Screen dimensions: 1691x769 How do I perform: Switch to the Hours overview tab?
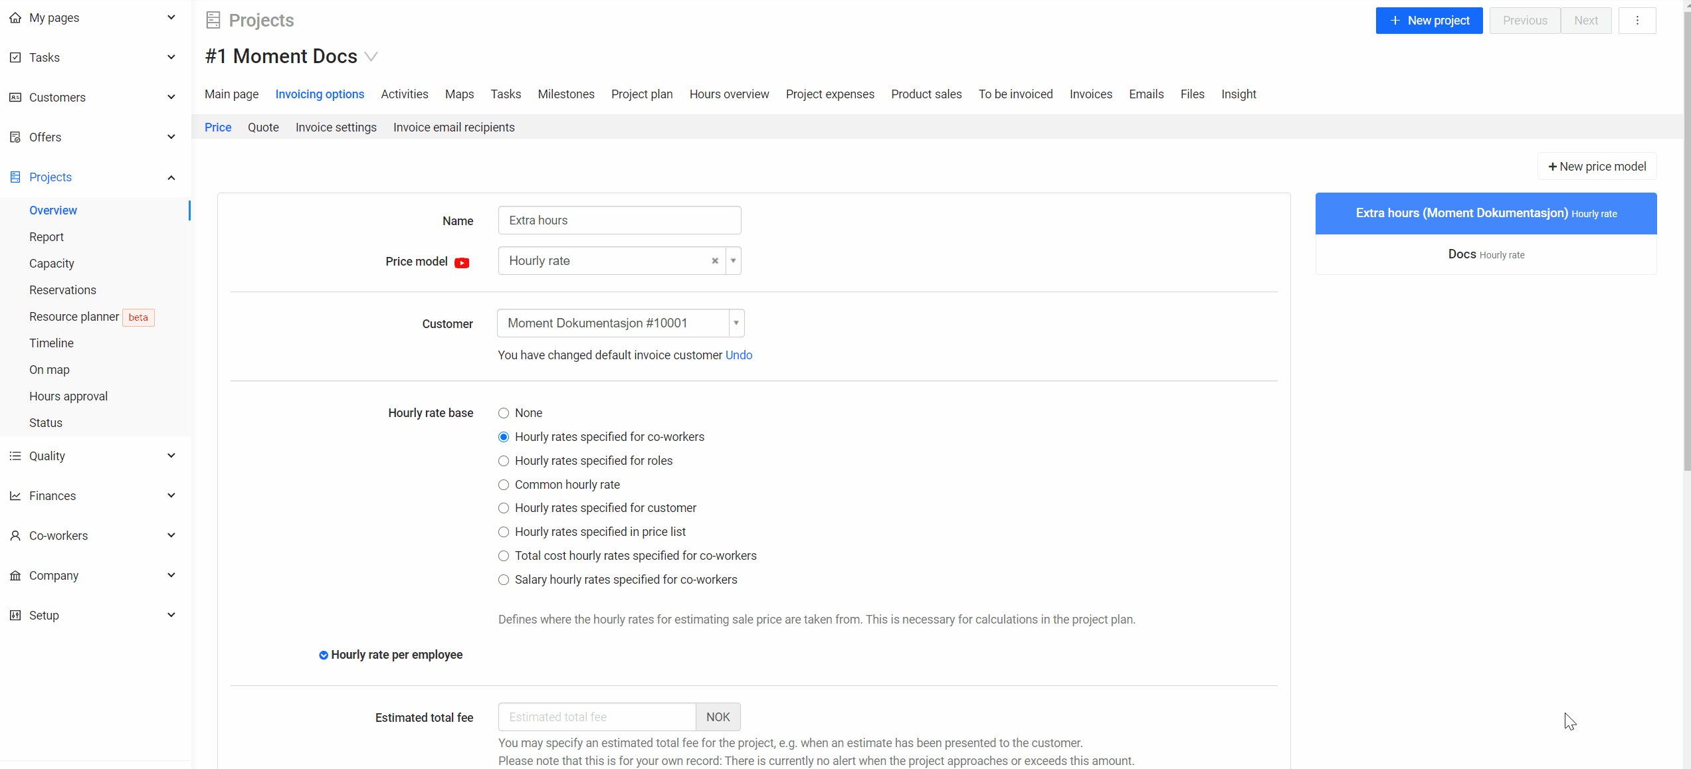(x=730, y=94)
